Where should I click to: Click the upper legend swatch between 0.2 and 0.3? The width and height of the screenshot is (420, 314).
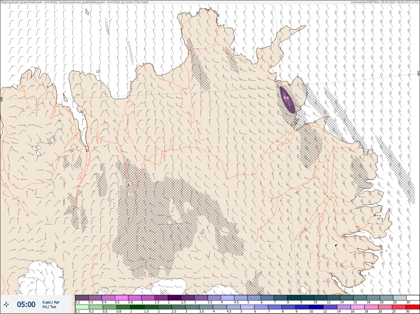pyautogui.click(x=82, y=298)
